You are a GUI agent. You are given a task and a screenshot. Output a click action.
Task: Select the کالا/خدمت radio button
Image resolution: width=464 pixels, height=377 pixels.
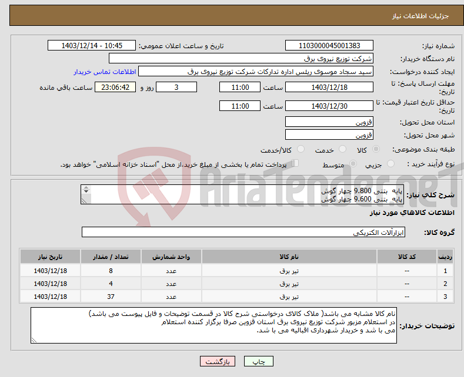(x=301, y=149)
